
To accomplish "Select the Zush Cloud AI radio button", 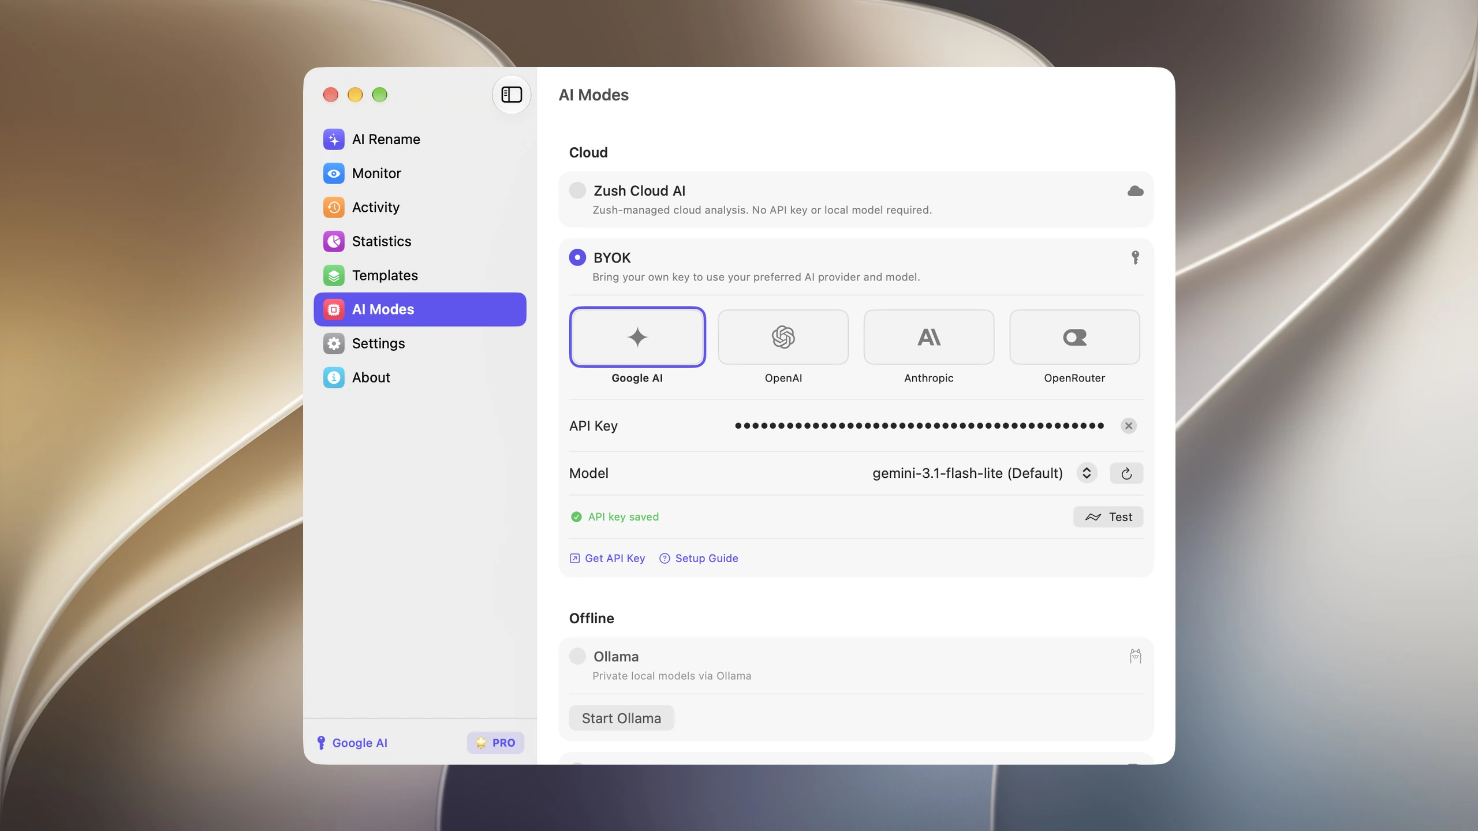I will [577, 190].
